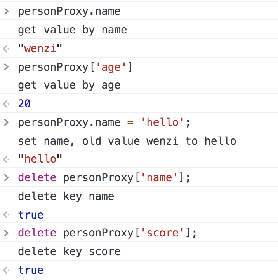Click the "delete key score" log message
The width and height of the screenshot is (278, 280).
pyautogui.click(x=69, y=251)
